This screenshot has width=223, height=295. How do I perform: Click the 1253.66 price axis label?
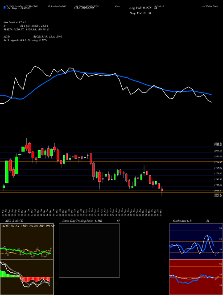218,156
